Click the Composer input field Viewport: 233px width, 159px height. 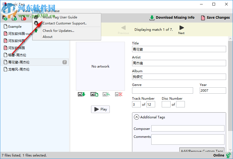188,129
